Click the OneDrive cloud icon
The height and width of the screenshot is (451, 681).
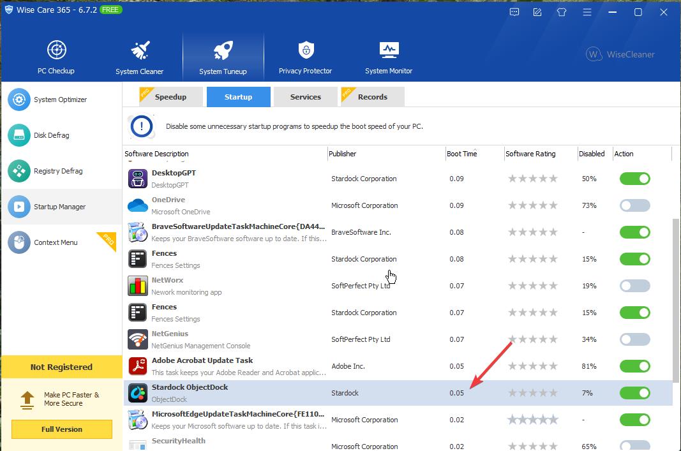[138, 205]
